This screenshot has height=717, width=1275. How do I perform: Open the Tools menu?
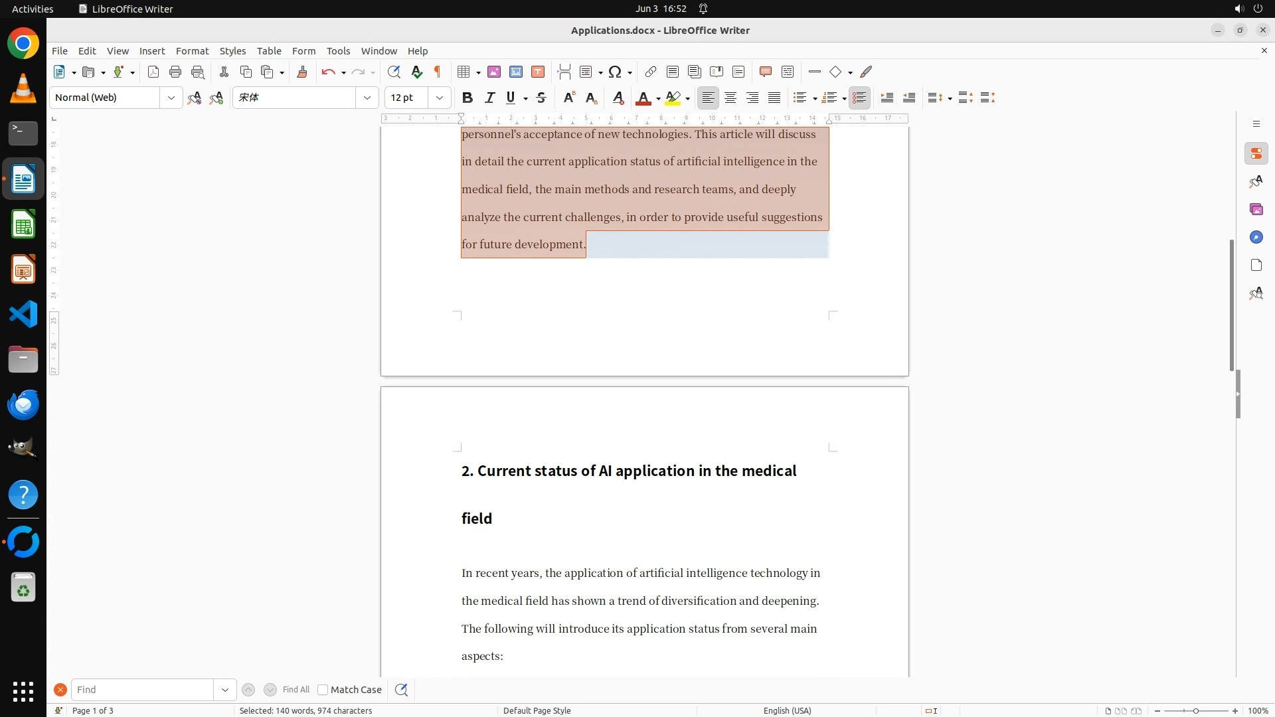(338, 50)
